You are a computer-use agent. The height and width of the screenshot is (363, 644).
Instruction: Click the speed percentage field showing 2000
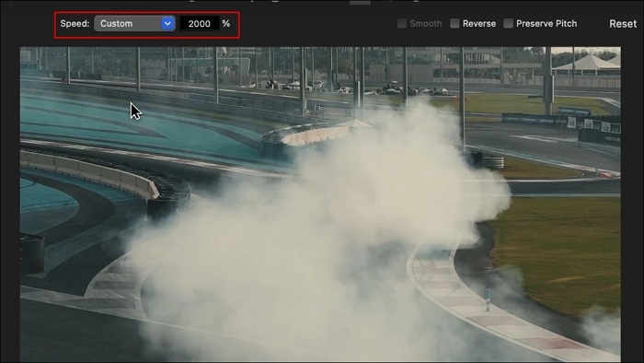tap(200, 23)
